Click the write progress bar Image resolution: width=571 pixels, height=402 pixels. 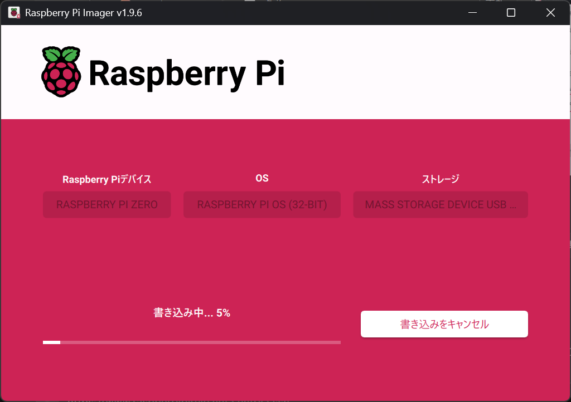(x=191, y=342)
